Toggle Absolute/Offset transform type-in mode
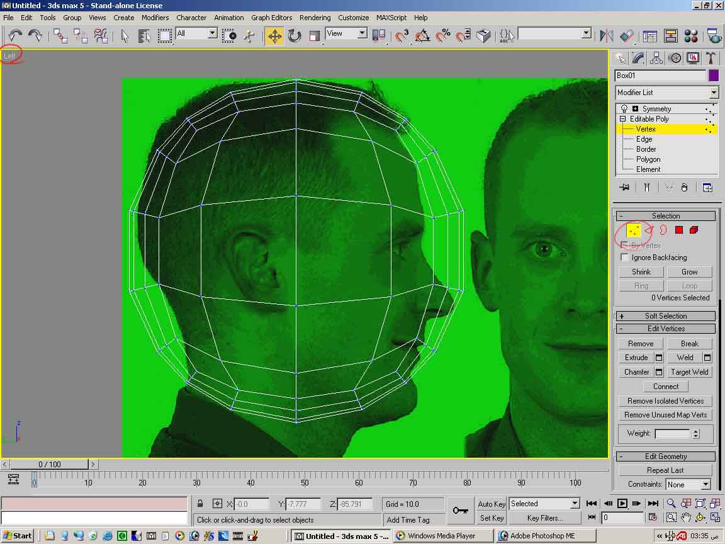The height and width of the screenshot is (544, 725). 217,504
